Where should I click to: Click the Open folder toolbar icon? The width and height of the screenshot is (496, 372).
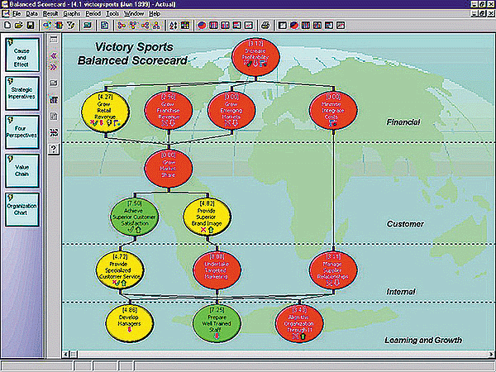(19, 26)
